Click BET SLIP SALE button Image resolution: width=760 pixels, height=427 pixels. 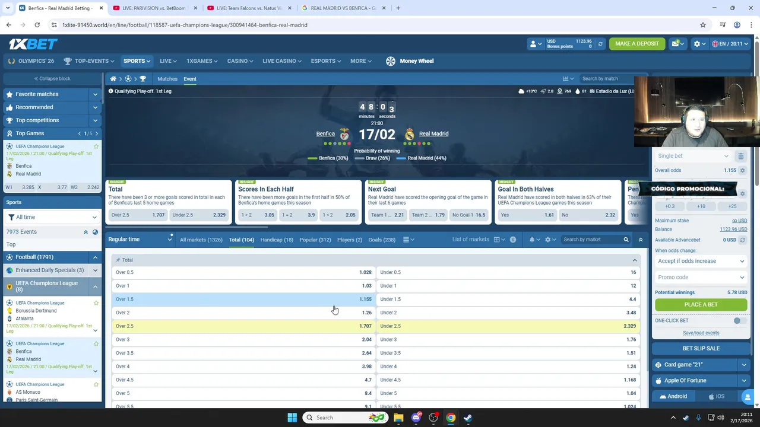(x=701, y=349)
